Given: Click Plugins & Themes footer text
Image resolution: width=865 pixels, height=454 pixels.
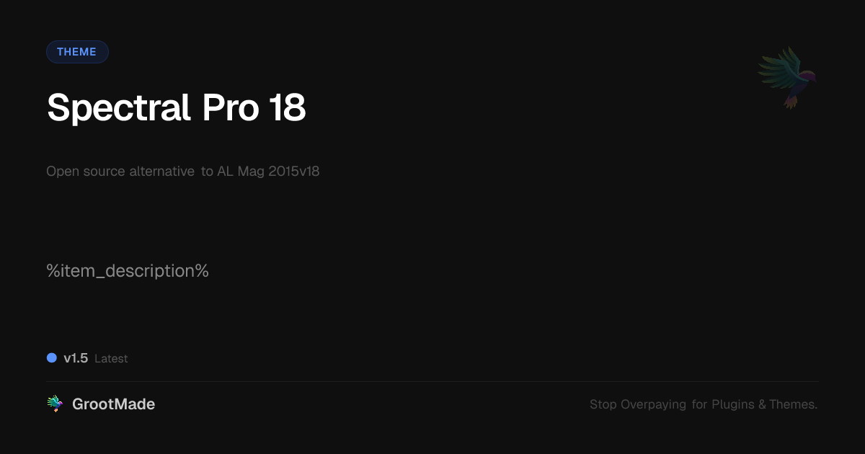Looking at the screenshot, I should click(765, 404).
